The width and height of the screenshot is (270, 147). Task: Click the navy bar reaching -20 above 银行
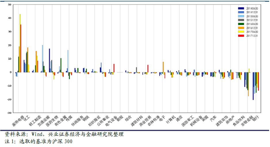pyautogui.click(x=253, y=86)
